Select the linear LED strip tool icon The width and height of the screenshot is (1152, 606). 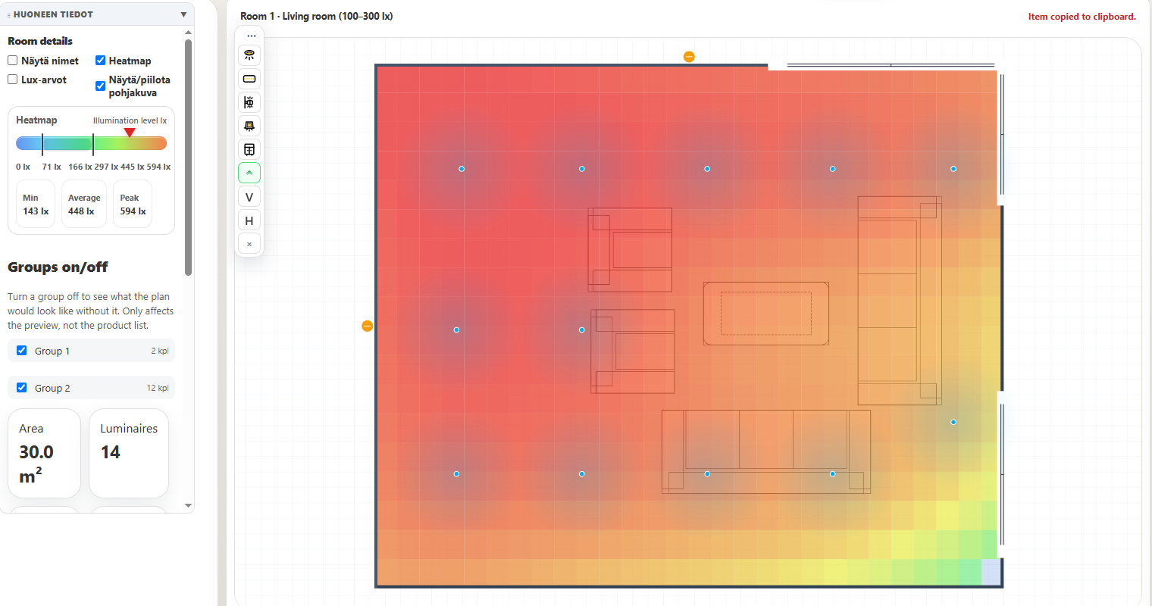click(249, 79)
